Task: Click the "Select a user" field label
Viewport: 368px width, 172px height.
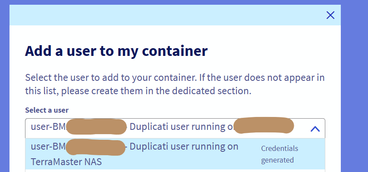Action: 47,110
